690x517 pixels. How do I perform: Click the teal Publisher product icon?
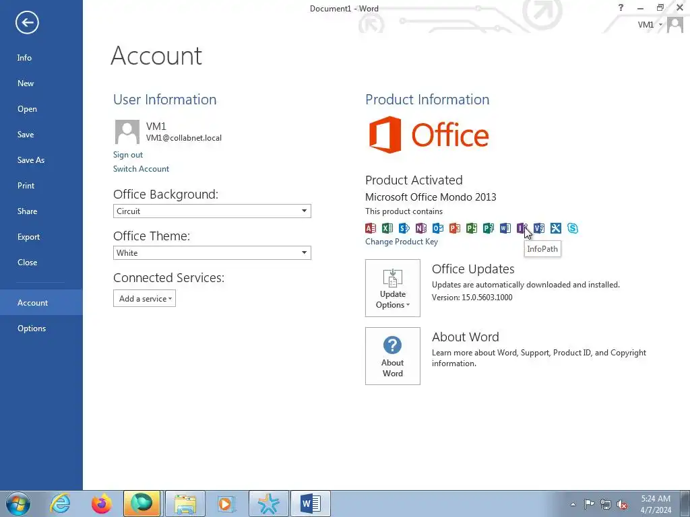pos(488,228)
